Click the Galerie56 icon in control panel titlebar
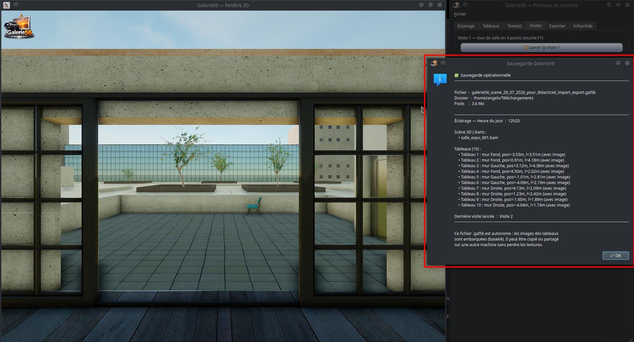The width and height of the screenshot is (634, 342). point(456,5)
